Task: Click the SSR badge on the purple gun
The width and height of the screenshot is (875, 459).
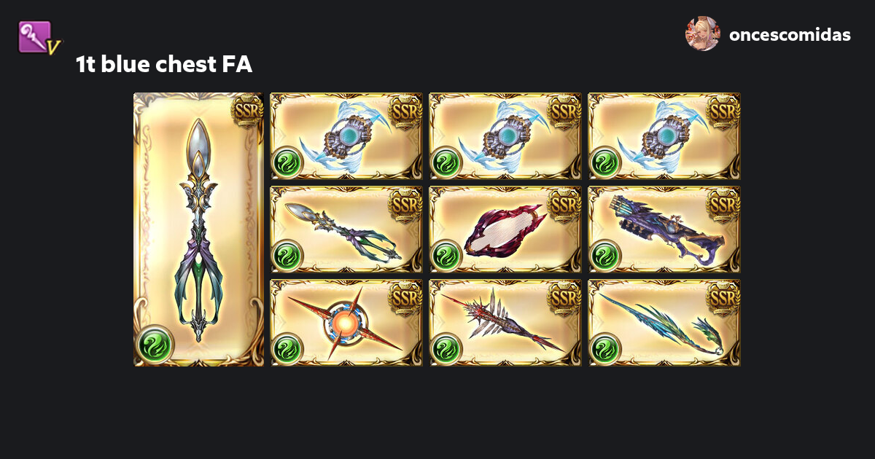Action: coord(723,205)
